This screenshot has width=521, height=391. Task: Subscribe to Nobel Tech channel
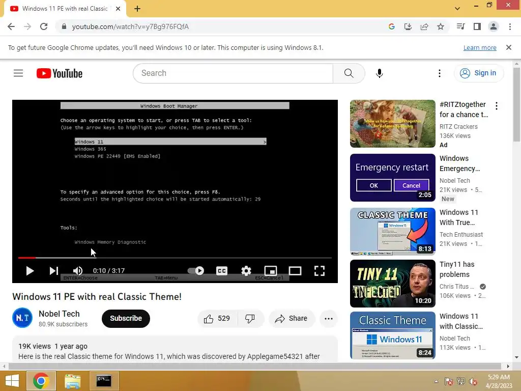(126, 319)
